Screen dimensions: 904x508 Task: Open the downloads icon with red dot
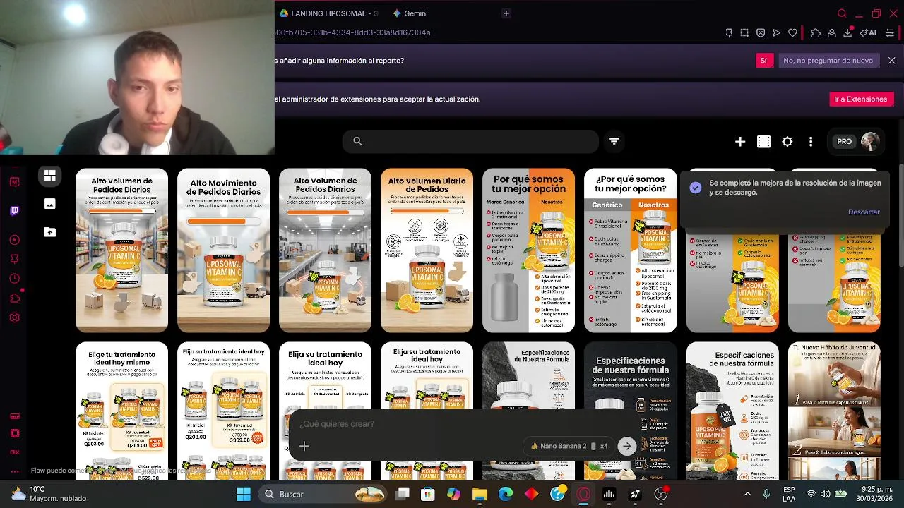point(848,32)
